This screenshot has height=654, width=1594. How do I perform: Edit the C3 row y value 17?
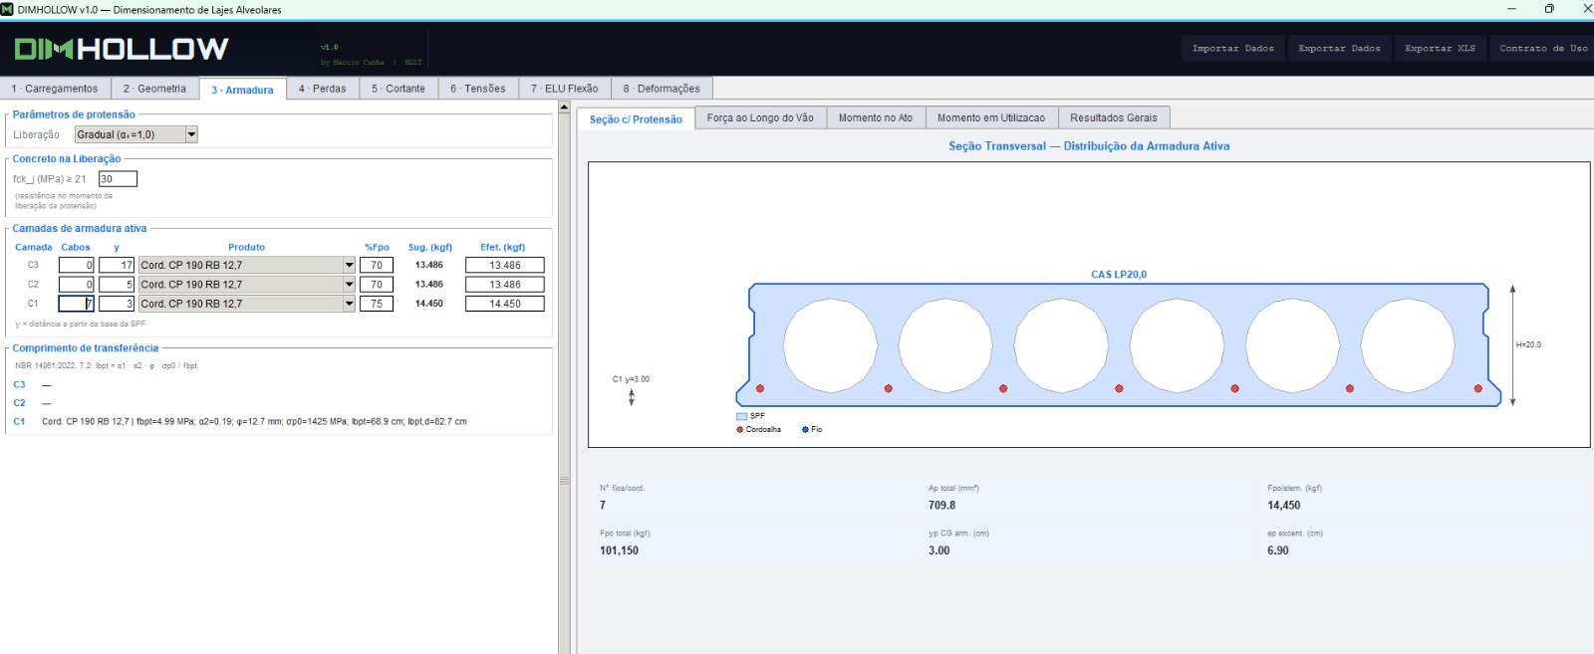[x=117, y=265]
